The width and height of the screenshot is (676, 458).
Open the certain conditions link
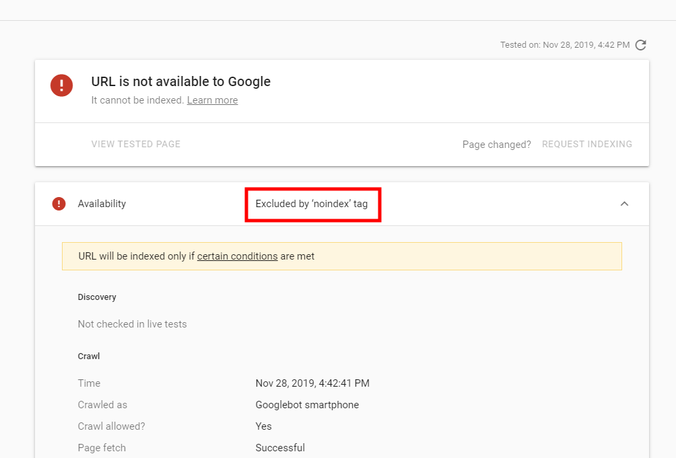pyautogui.click(x=237, y=256)
